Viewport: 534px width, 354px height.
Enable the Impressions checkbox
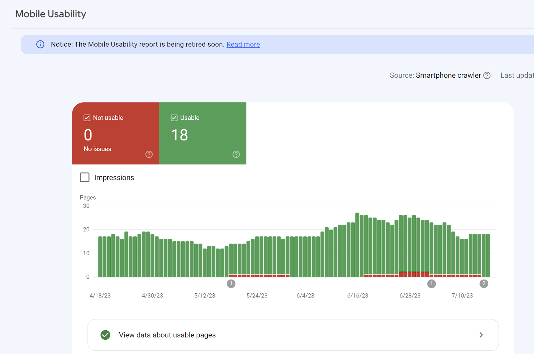coord(85,177)
